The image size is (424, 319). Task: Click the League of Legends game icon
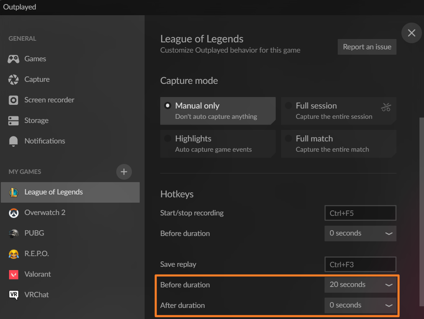14,192
